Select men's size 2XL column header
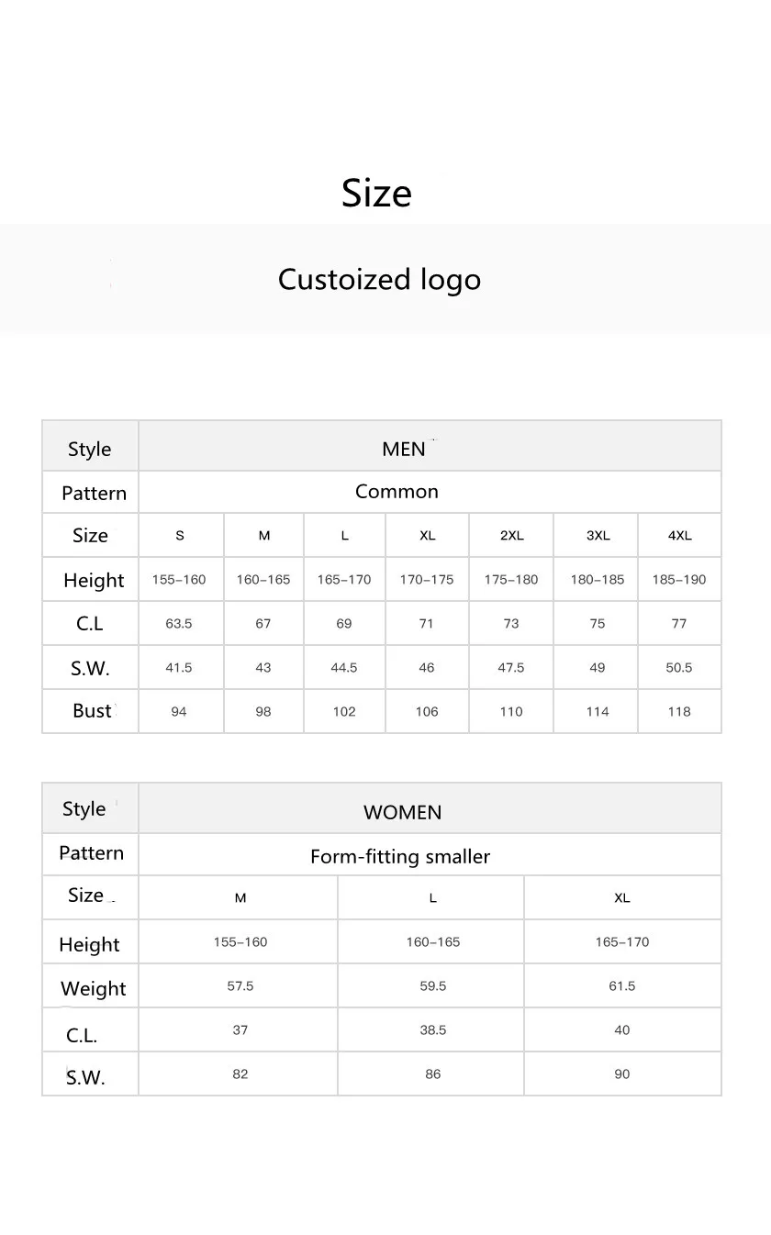Screen dimensions: 771x1235 click(511, 536)
